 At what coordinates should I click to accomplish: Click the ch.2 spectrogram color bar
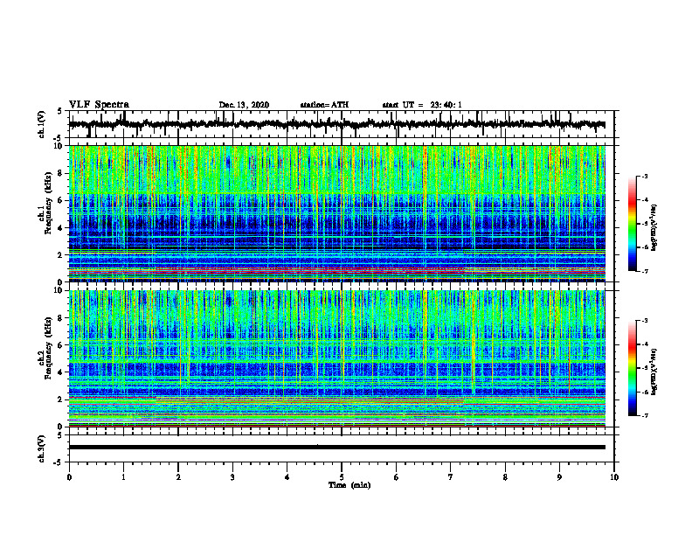632,368
